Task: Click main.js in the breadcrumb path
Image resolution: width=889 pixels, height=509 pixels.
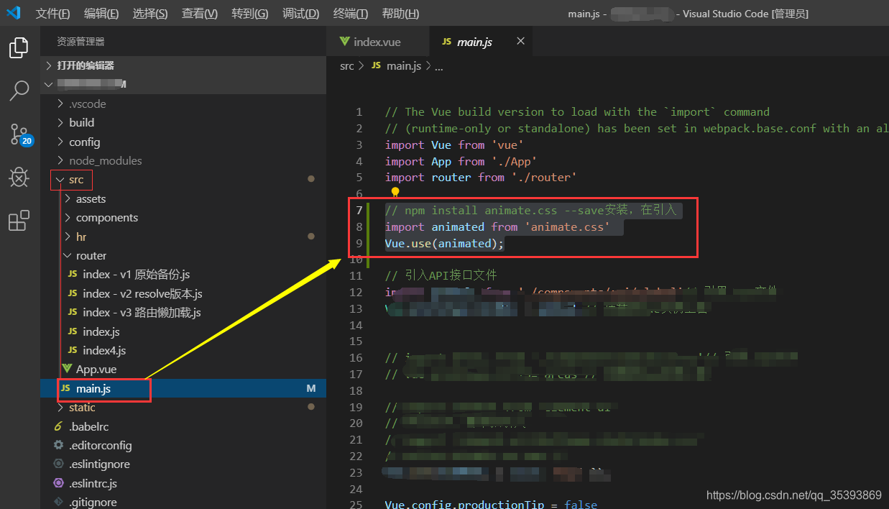Action: pos(404,65)
